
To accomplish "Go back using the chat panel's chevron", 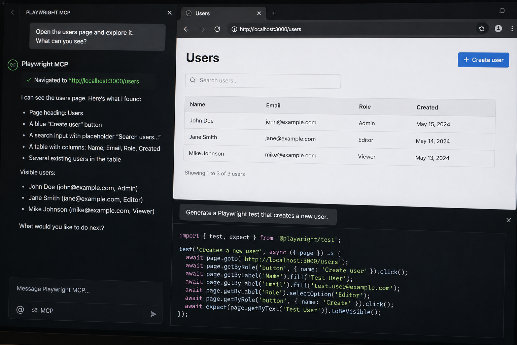I will (12, 12).
